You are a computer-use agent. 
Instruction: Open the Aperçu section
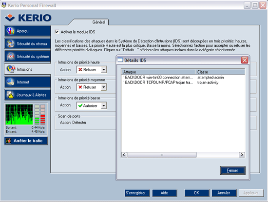[27, 31]
